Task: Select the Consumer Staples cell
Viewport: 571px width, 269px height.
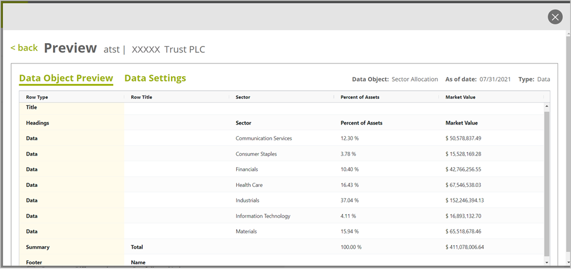Action: pyautogui.click(x=256, y=154)
